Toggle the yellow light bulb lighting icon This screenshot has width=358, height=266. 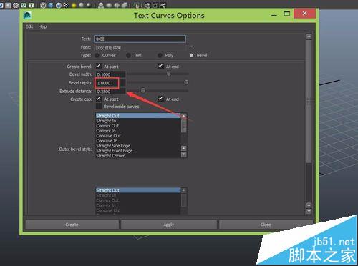74,5
